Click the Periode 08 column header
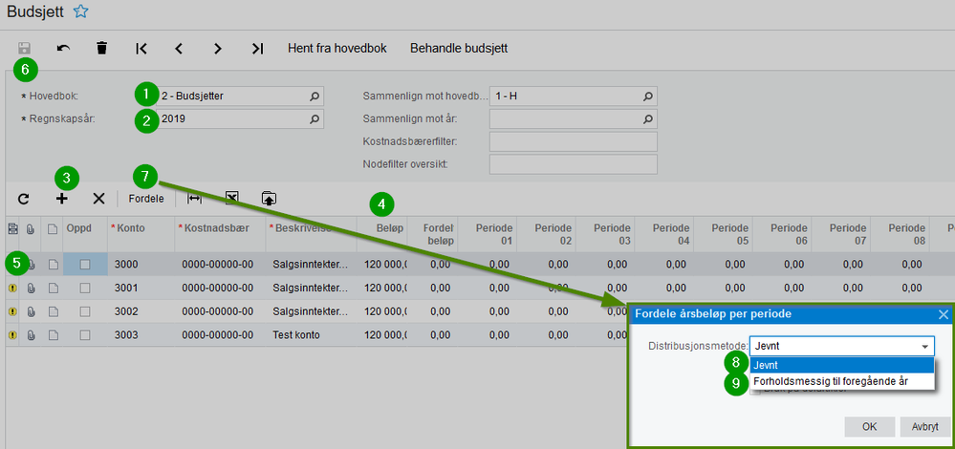Image resolution: width=955 pixels, height=449 pixels. click(x=900, y=234)
